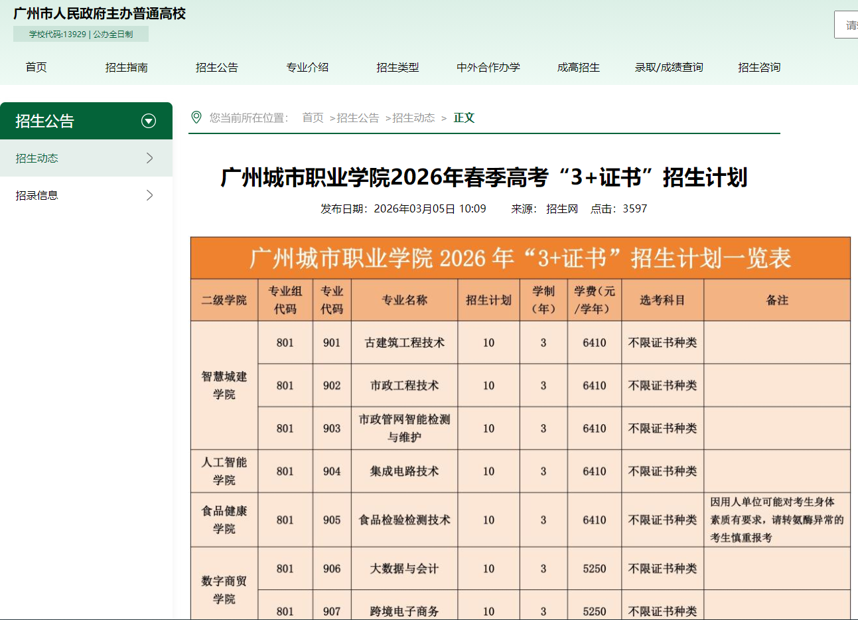
Task: Open the 录取/成绩查询 navigation menu item
Action: [x=668, y=67]
